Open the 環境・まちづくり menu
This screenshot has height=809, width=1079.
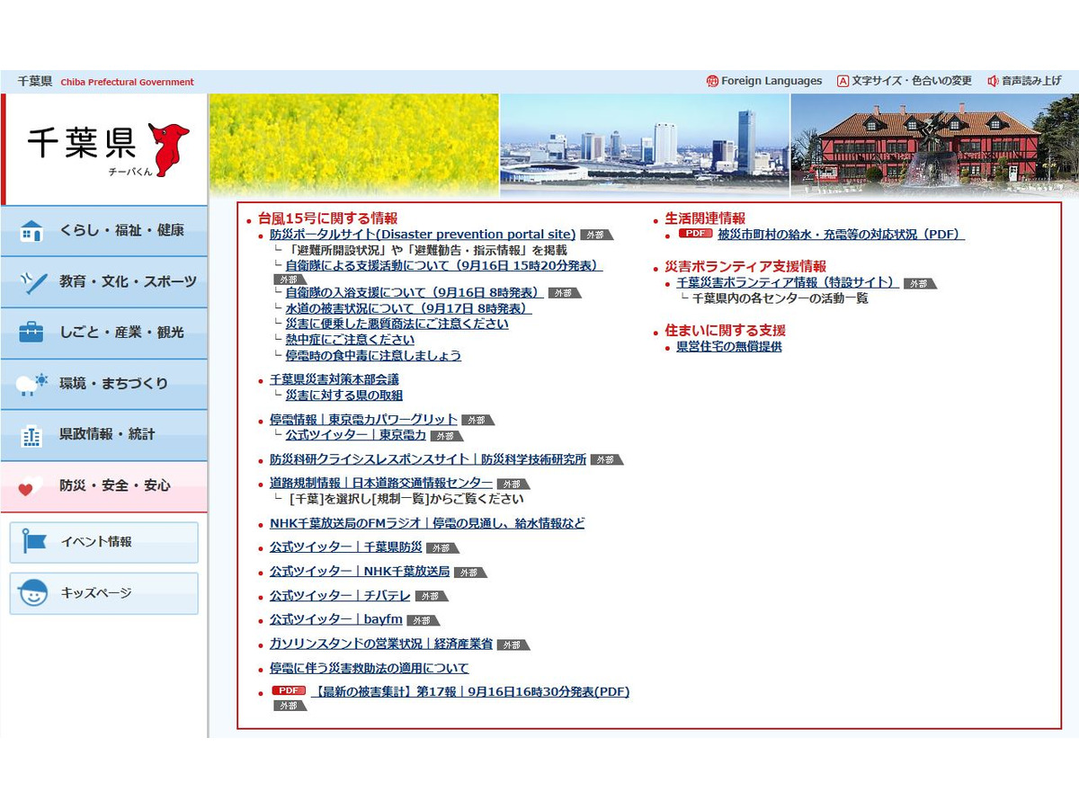[113, 384]
